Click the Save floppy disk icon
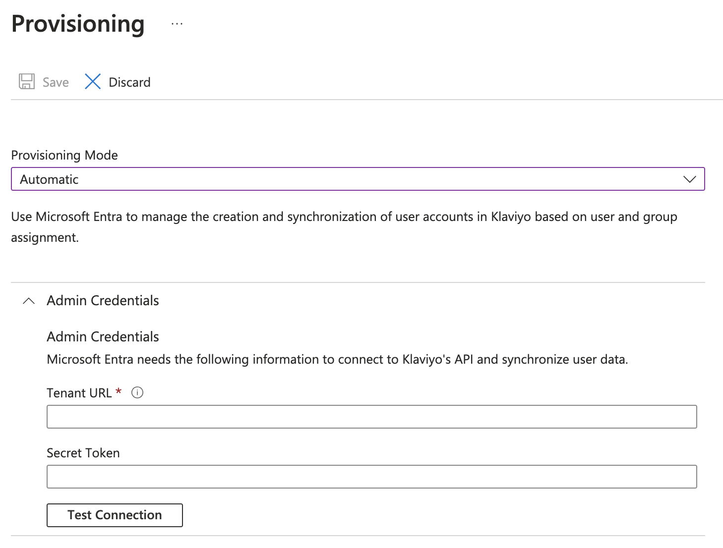The image size is (723, 548). click(x=27, y=81)
